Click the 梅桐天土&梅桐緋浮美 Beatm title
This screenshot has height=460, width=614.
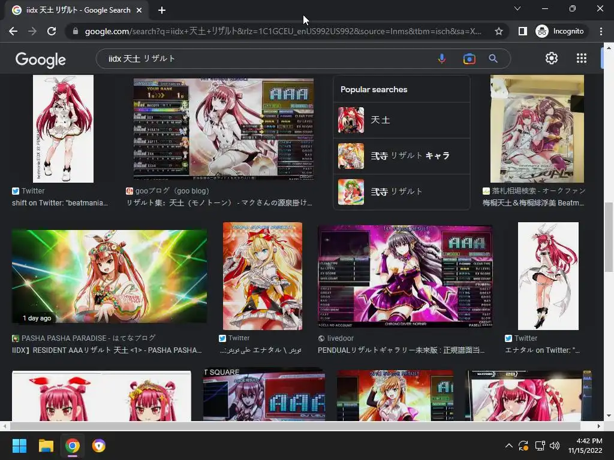pyautogui.click(x=533, y=203)
